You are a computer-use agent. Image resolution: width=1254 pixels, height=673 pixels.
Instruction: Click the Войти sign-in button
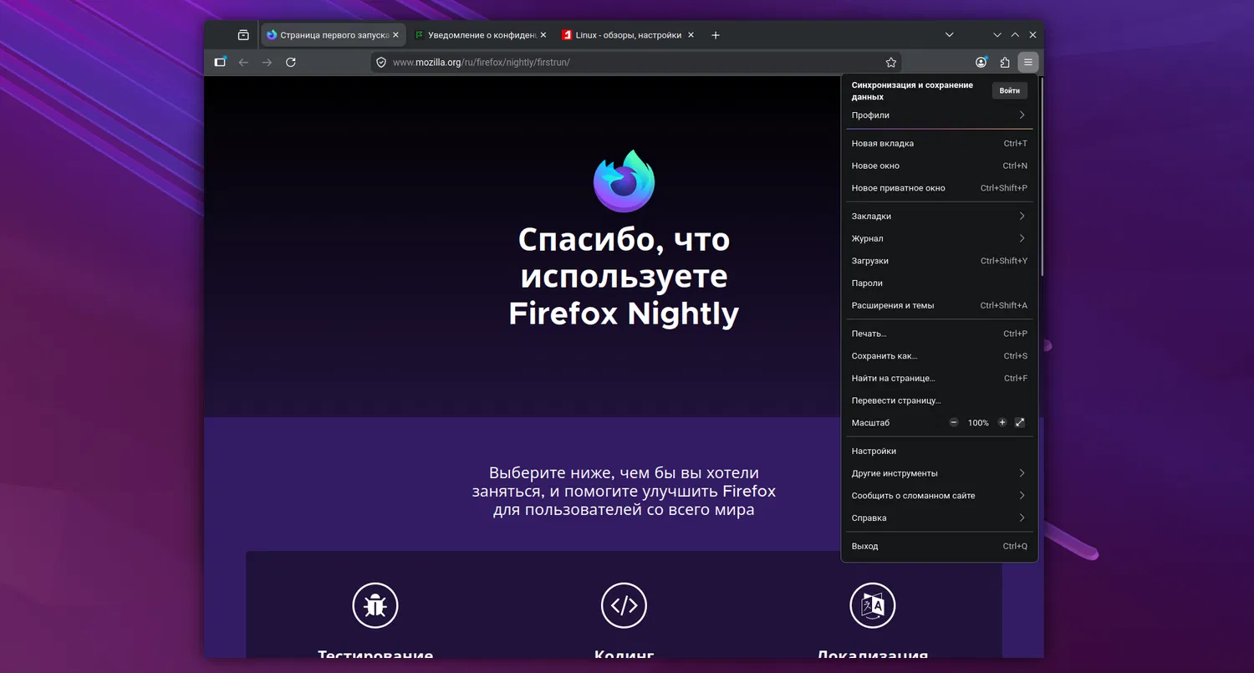click(x=1010, y=90)
